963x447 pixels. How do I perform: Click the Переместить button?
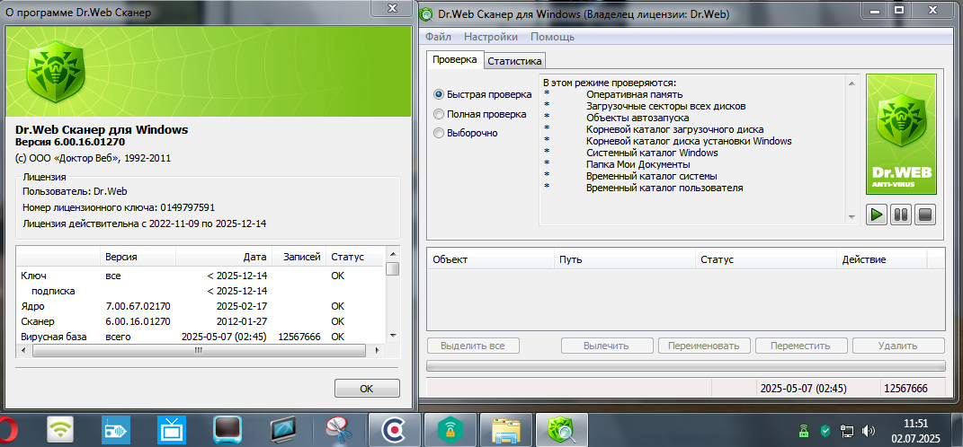801,346
